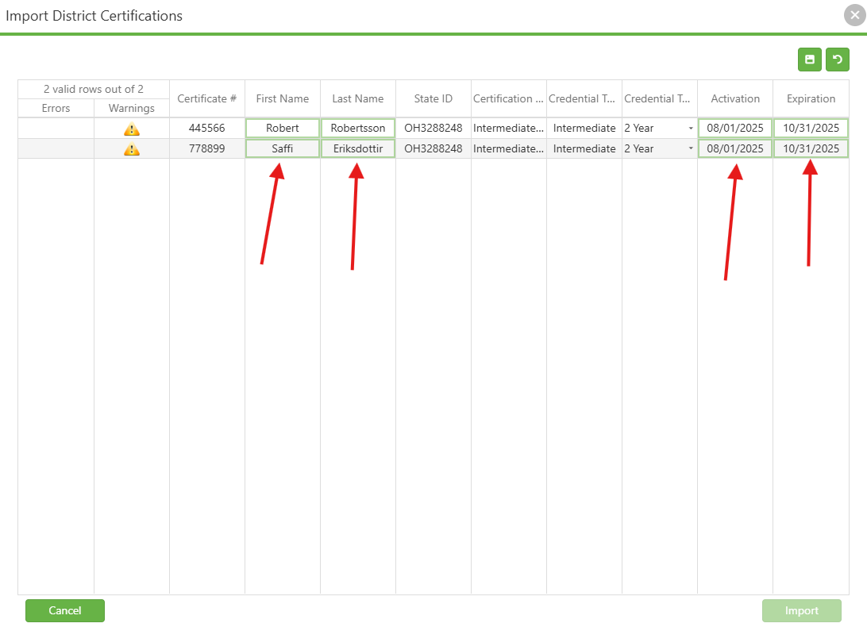Click the green save icon button
This screenshot has height=627, width=867.
[x=810, y=60]
